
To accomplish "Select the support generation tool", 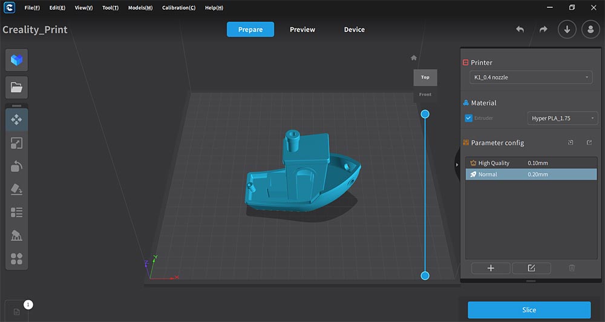I will (x=16, y=235).
